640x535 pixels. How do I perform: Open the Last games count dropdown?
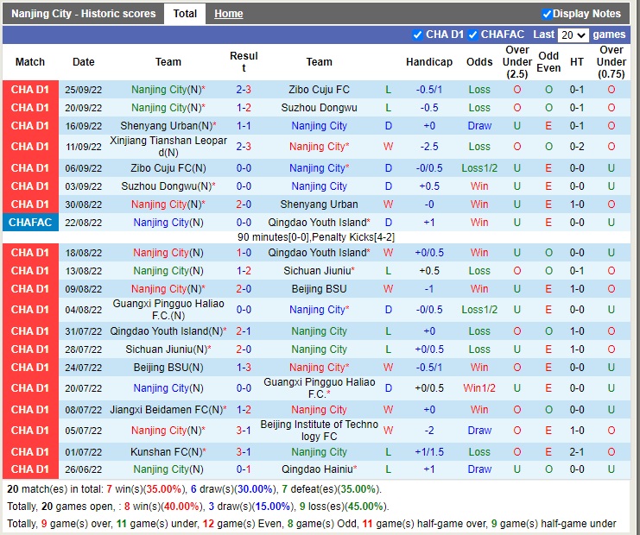click(x=573, y=35)
